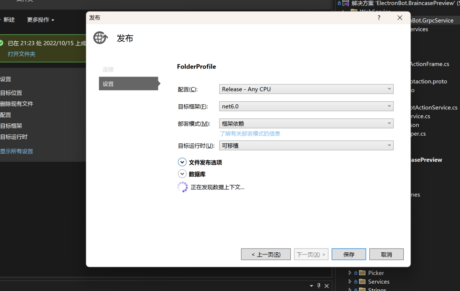Click the 了解有关部署模式的信息 link
The width and height of the screenshot is (460, 291).
pos(250,134)
